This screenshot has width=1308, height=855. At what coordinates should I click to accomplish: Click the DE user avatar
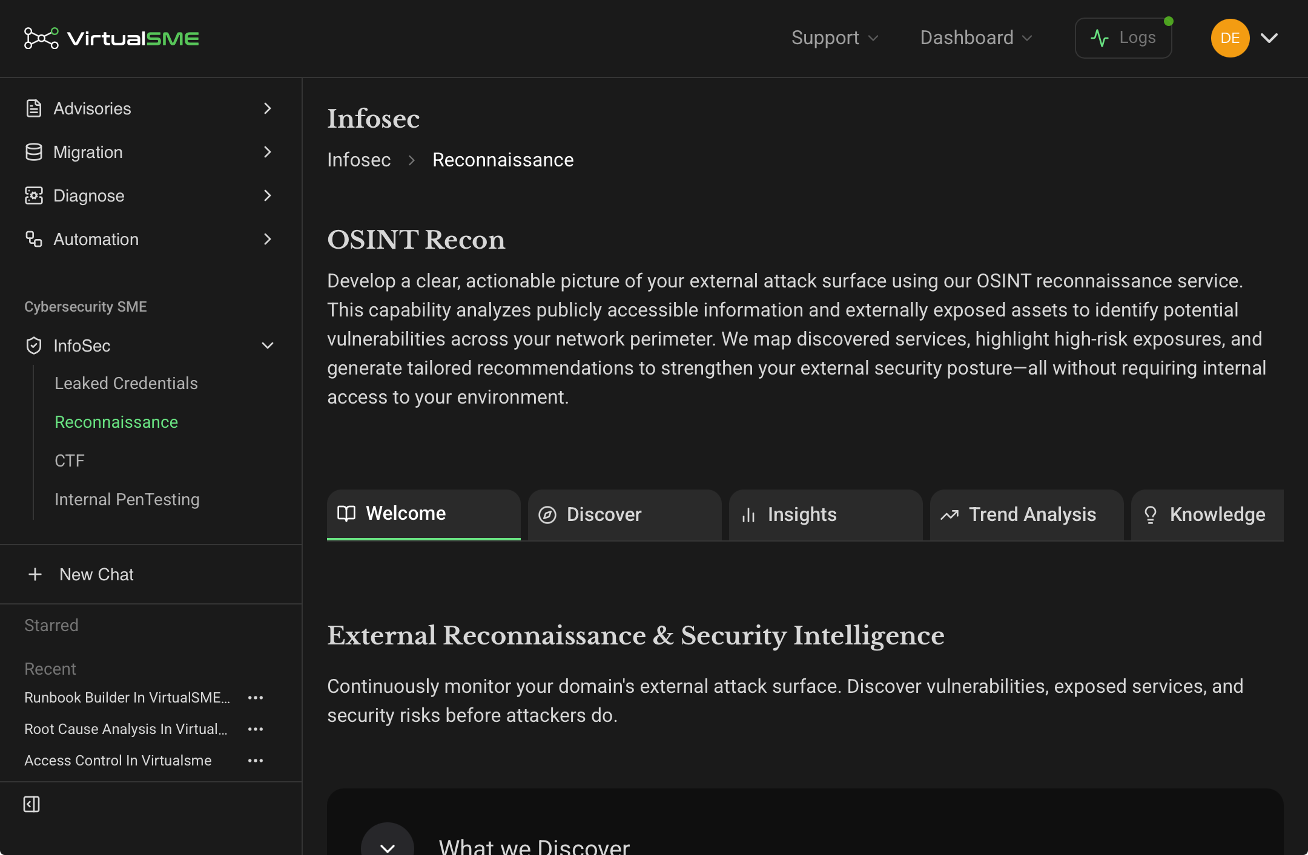pos(1230,38)
